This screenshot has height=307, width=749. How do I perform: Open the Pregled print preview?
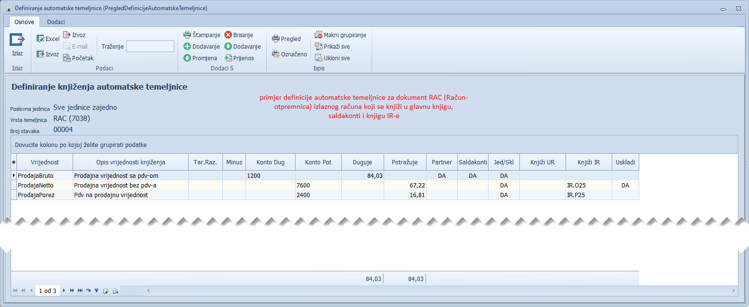[x=276, y=39]
